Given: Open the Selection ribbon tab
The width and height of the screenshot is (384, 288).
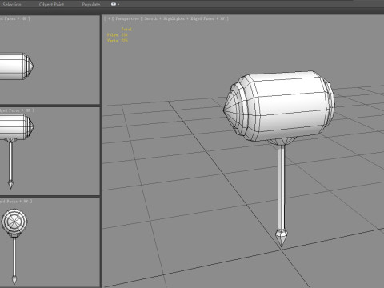Looking at the screenshot, I should (x=12, y=4).
